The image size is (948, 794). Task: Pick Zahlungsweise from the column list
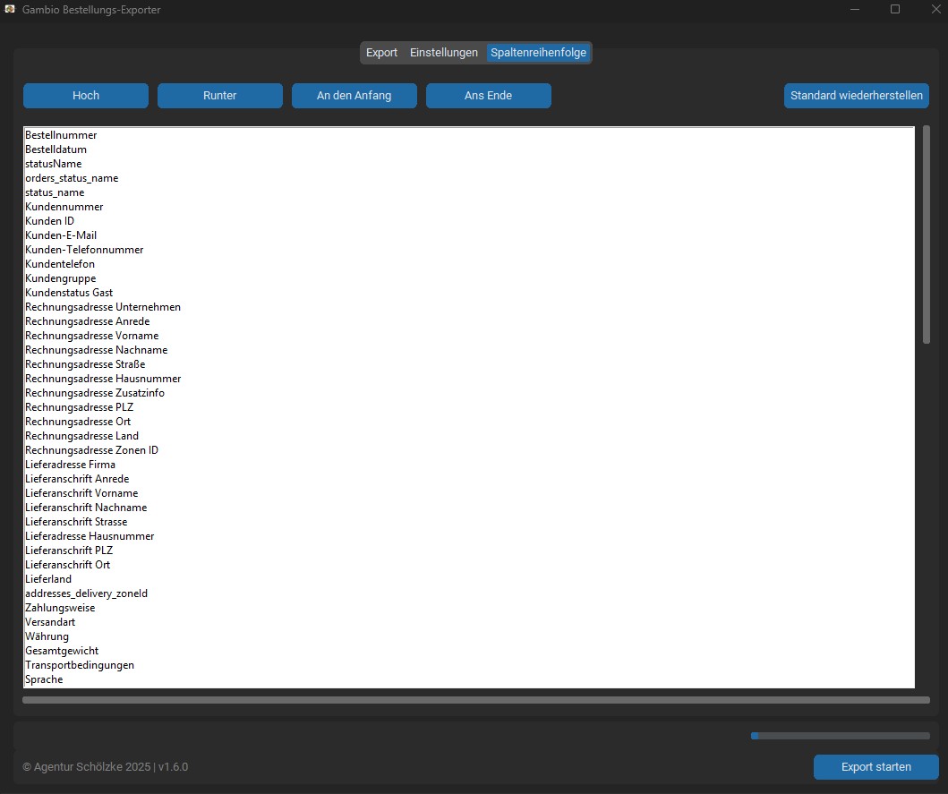(60, 608)
